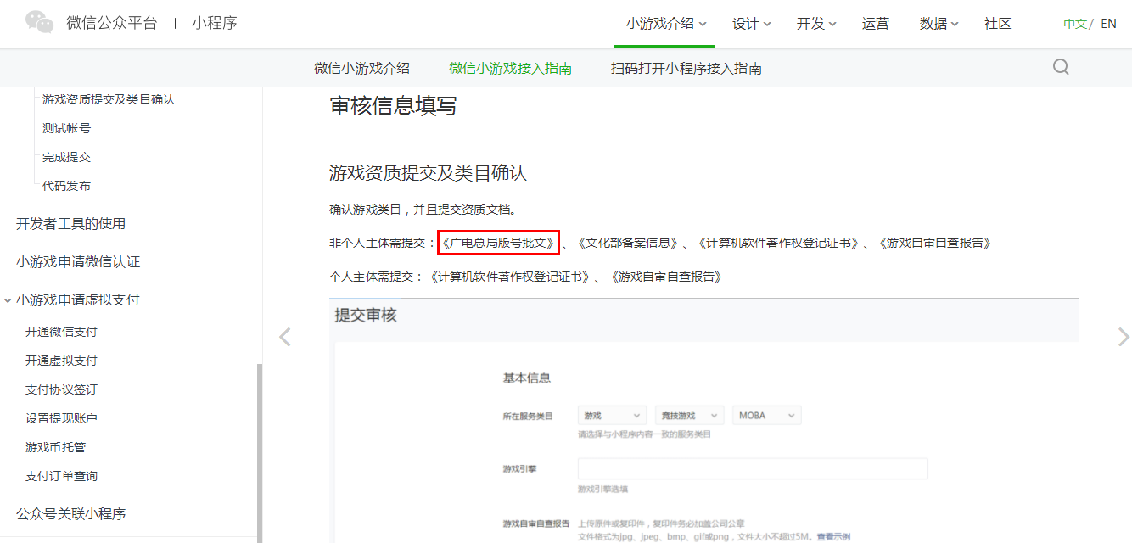Viewport: 1132px width, 543px height.
Task: Go to next page arrow
Action: pyautogui.click(x=1124, y=337)
